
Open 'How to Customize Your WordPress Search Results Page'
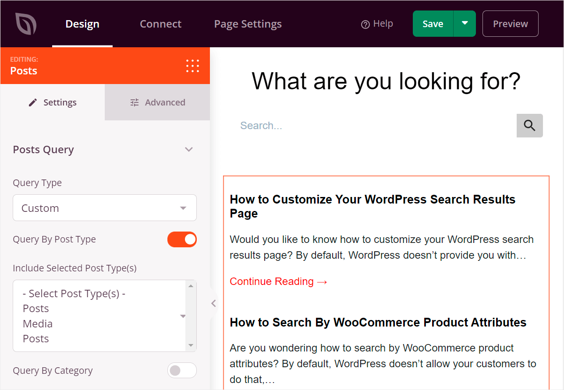[372, 206]
